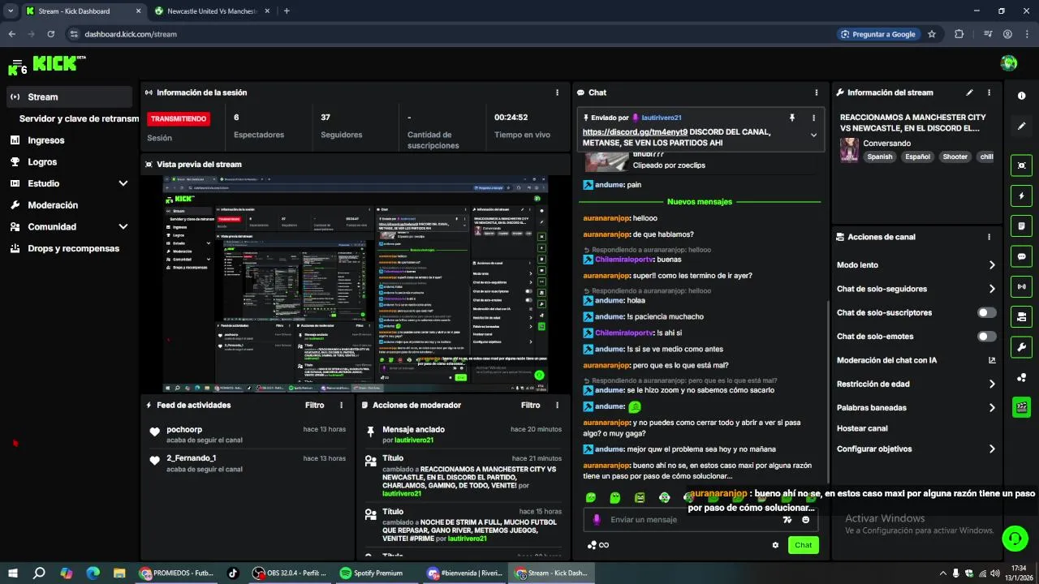Image resolution: width=1039 pixels, height=584 pixels.
Task: Click the green clapperboard icon
Action: tap(1021, 407)
